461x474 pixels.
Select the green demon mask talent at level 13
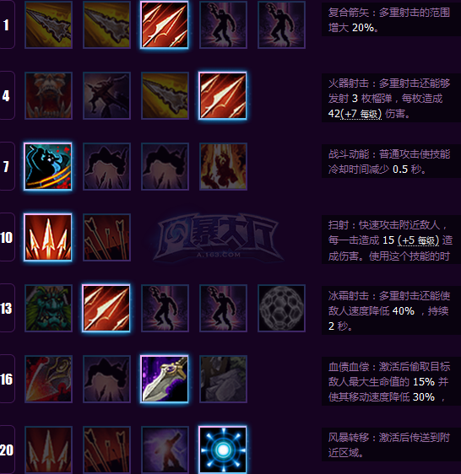pos(48,308)
